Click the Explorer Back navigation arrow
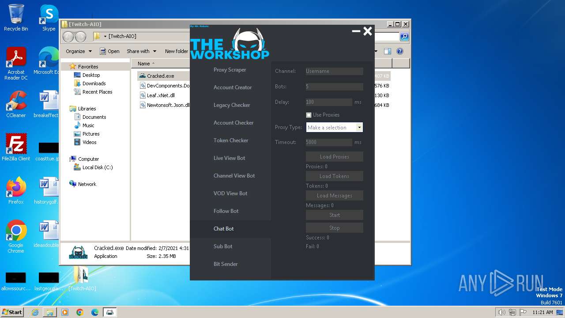The height and width of the screenshot is (318, 565). coord(68,37)
